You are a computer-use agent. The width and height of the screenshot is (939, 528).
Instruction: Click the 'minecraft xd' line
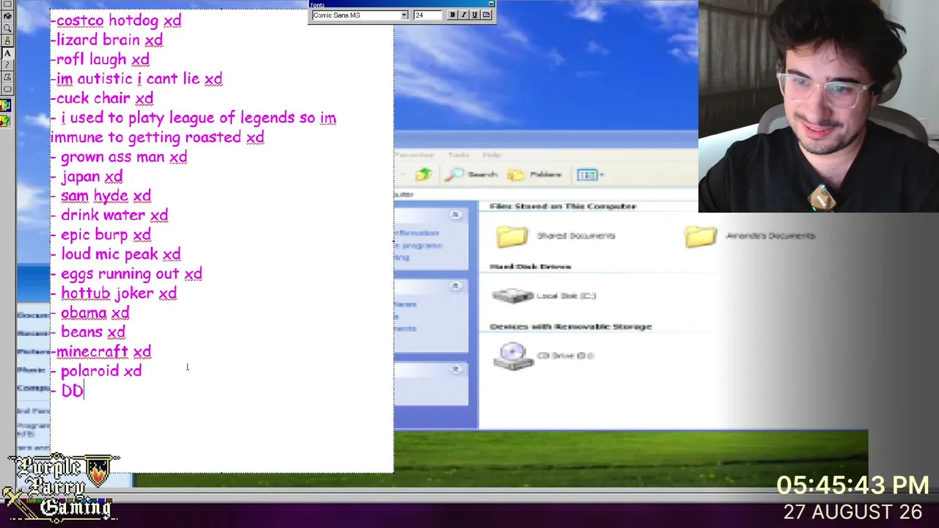coord(101,352)
